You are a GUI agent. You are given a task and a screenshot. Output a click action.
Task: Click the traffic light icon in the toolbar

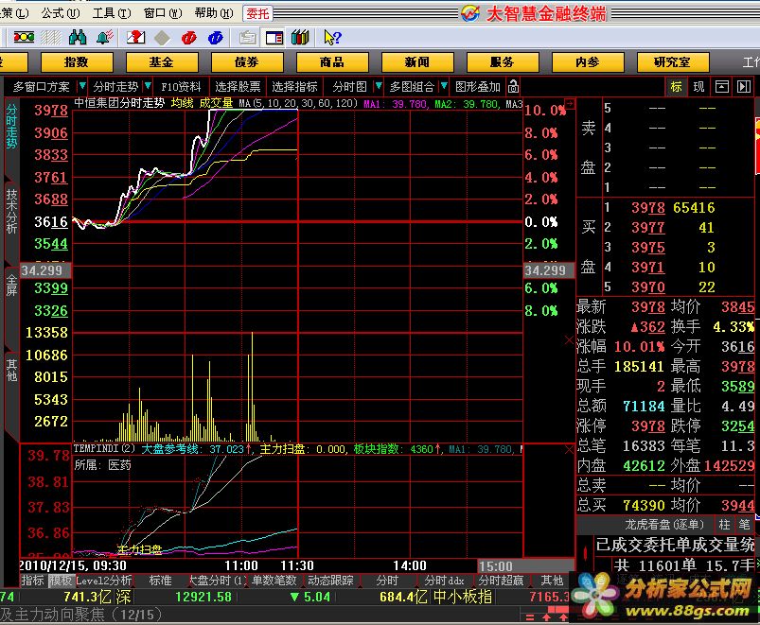pos(24,37)
